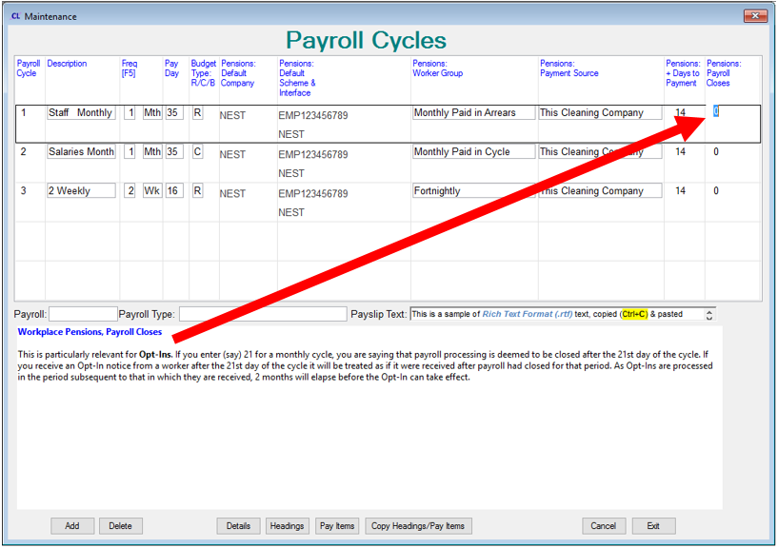Click the Fortnightly worker group field
The image size is (778, 548).
tap(472, 191)
